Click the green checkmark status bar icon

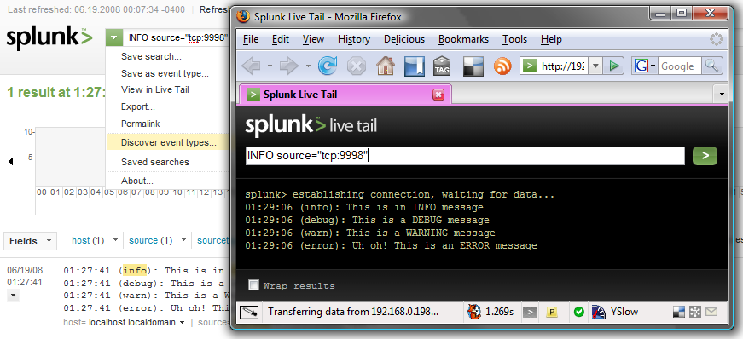coord(578,312)
